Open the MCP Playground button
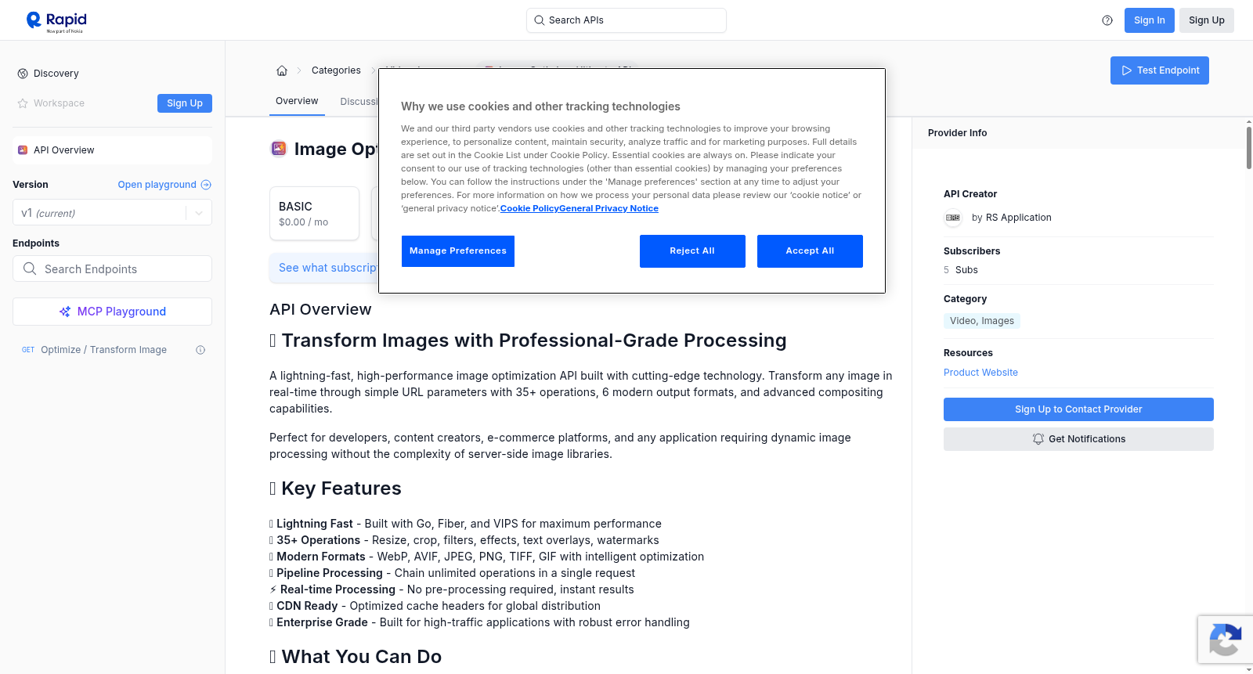This screenshot has height=674, width=1253. pyautogui.click(x=112, y=312)
